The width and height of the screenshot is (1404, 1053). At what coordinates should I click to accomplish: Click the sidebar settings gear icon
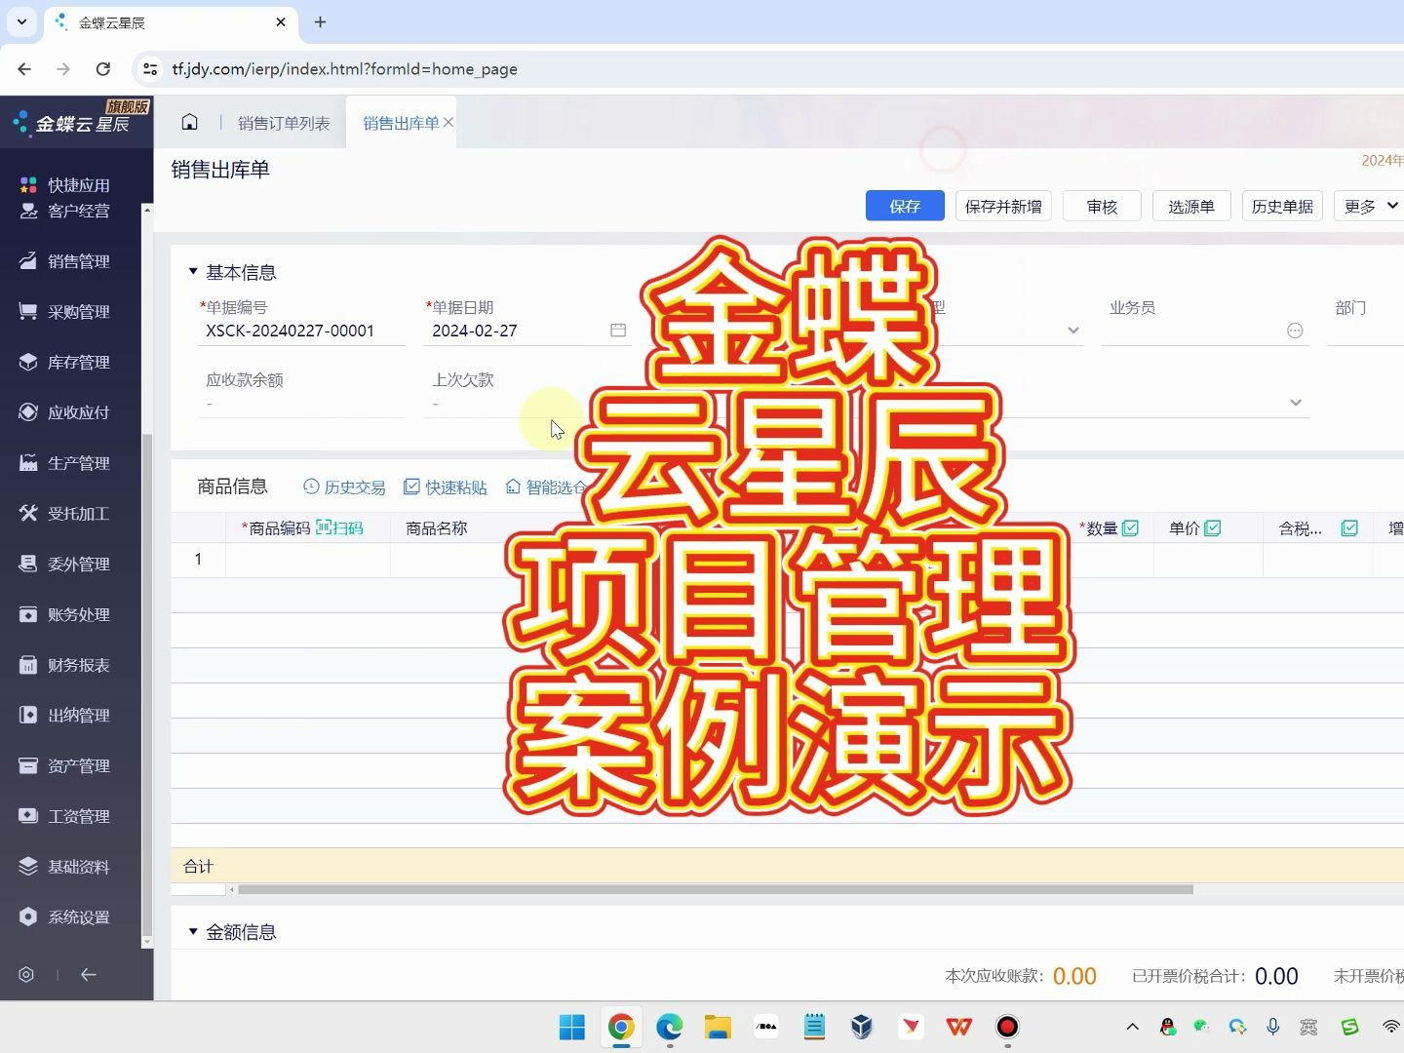(26, 974)
